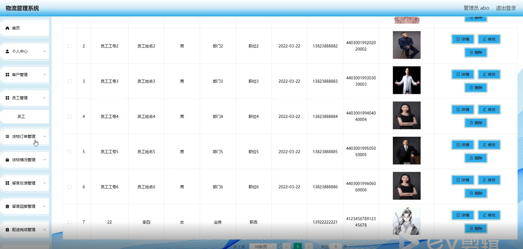Image resolution: width=523 pixels, height=249 pixels.
Task: Click 删除 for 员工姓名2
Action: (x=476, y=52)
